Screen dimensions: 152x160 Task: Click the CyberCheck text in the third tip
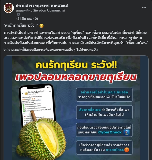click(x=110, y=132)
